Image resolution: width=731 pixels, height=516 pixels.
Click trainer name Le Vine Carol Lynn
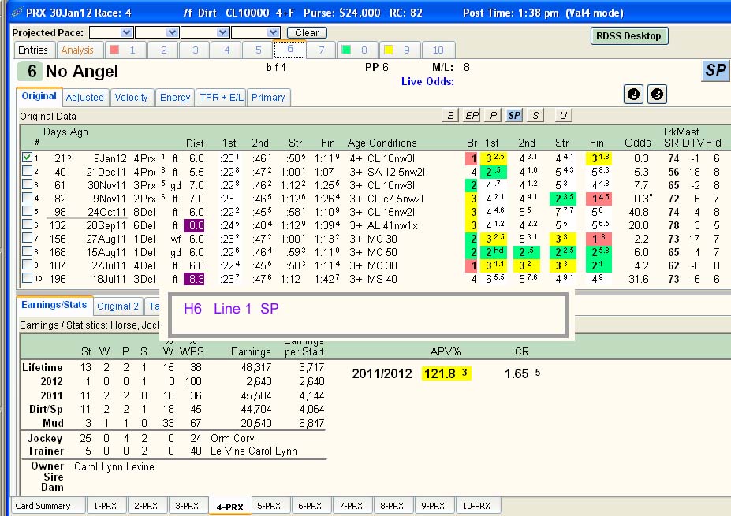[x=254, y=451]
